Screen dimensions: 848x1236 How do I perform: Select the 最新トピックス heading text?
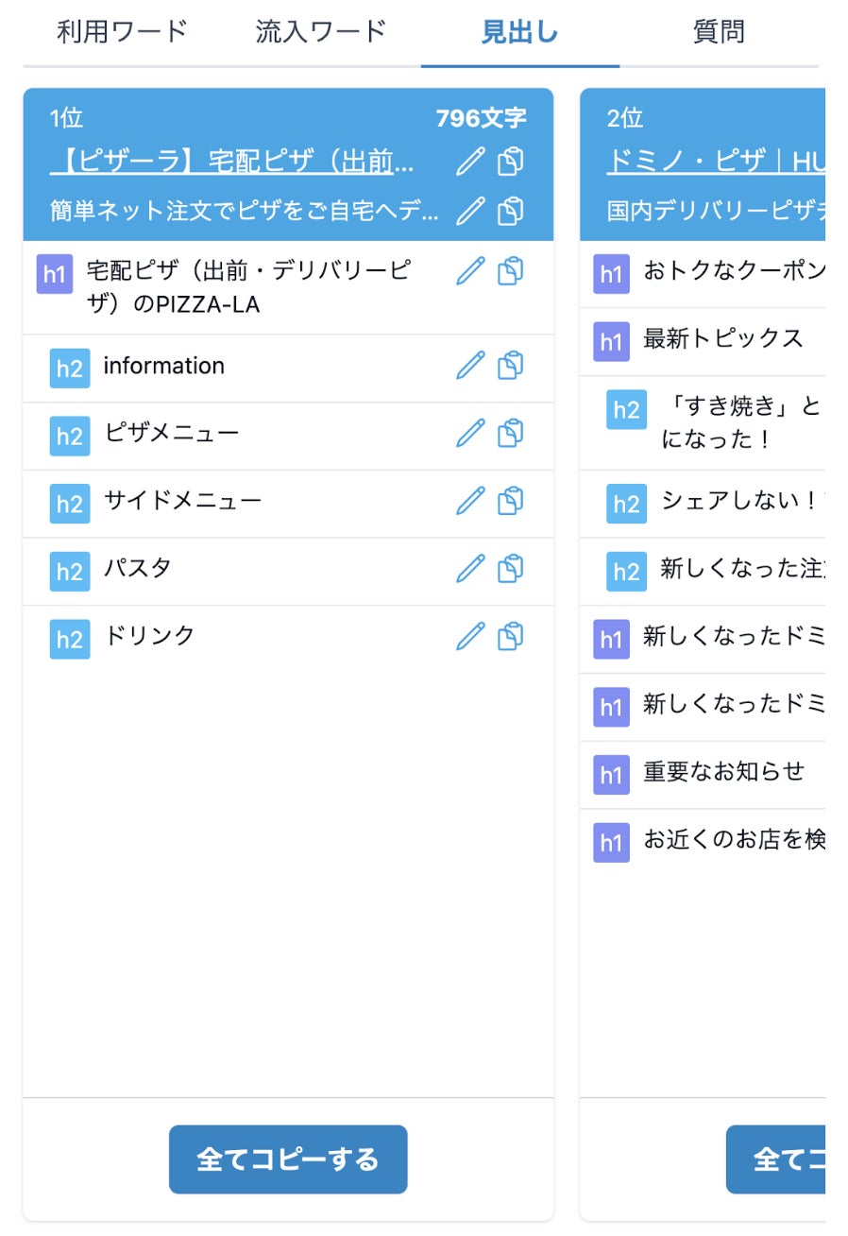pos(723,338)
